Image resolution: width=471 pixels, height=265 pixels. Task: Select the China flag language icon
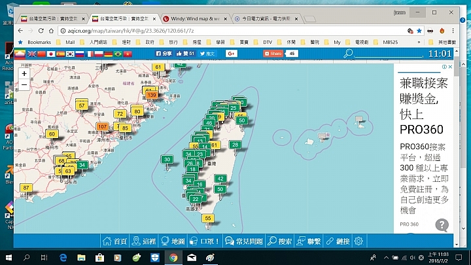(41, 54)
